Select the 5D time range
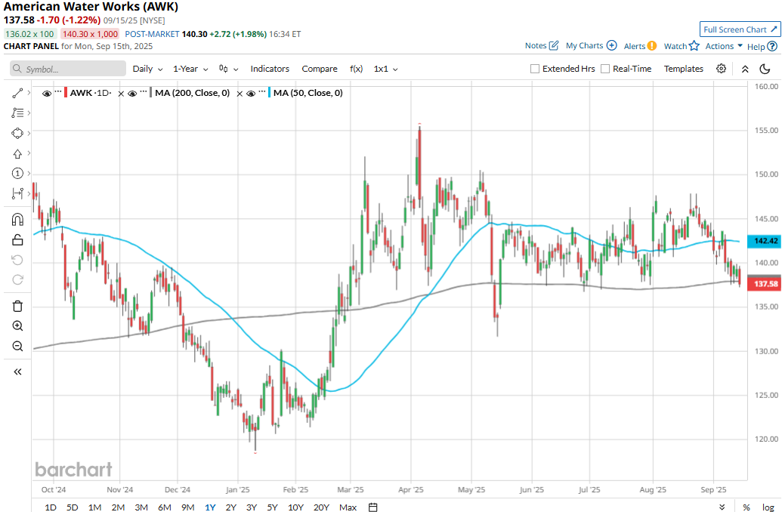Screen dimensions: 782x512 (73, 507)
